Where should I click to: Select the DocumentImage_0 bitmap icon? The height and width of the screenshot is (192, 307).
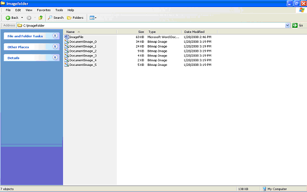coord(66,41)
